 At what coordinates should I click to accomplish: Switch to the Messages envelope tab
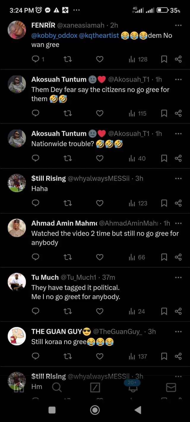tap(171, 387)
